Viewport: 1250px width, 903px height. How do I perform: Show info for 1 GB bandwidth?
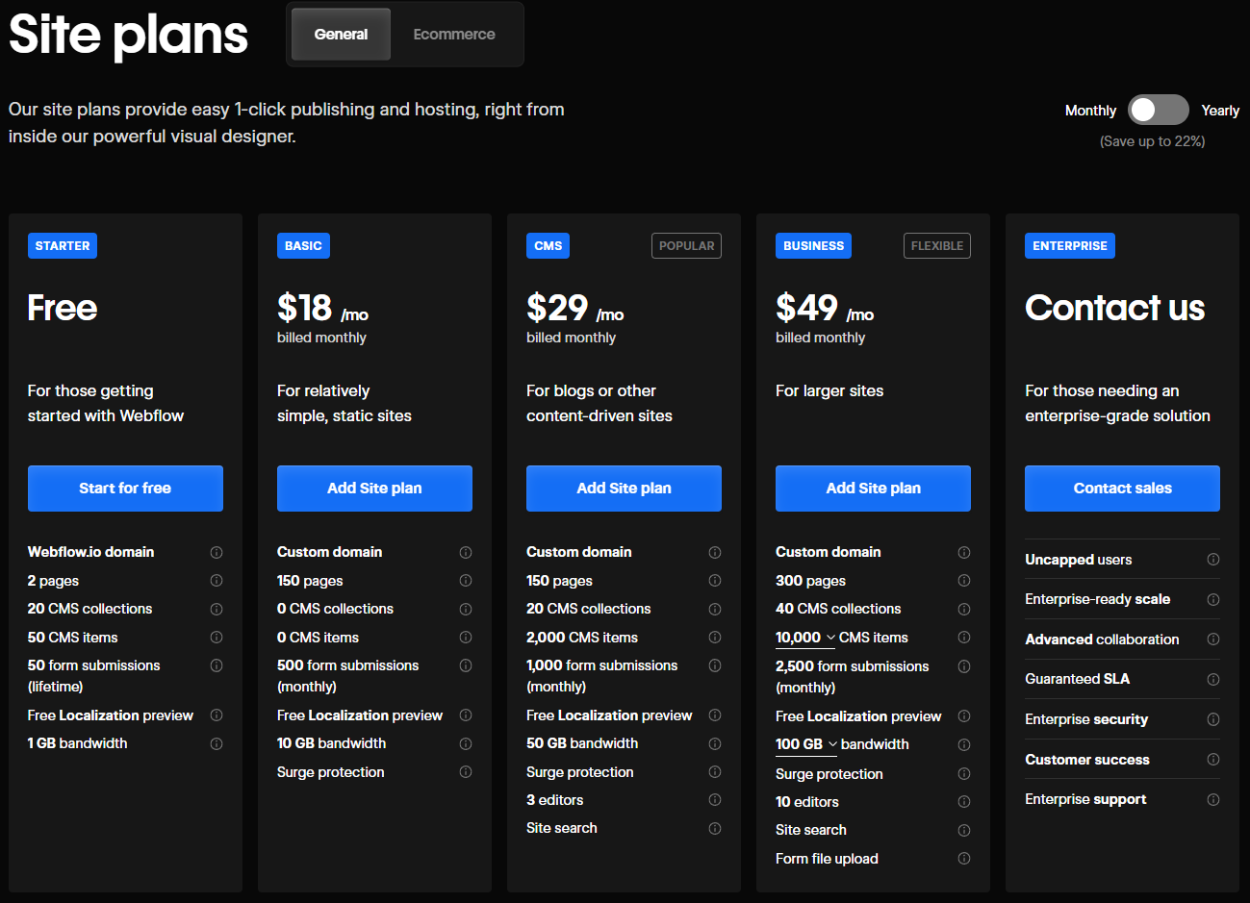pyautogui.click(x=217, y=743)
